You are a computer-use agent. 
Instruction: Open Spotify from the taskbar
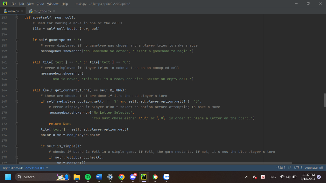click(88, 177)
